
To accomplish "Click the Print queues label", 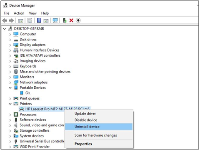I will tap(30, 98).
